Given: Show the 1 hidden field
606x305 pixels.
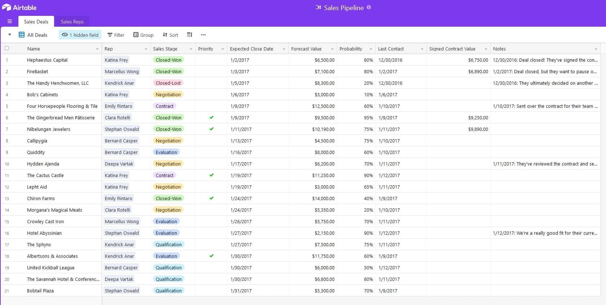Looking at the screenshot, I should [x=80, y=35].
